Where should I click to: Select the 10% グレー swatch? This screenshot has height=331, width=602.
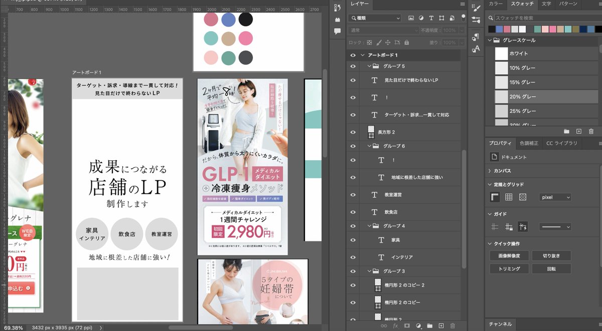click(502, 68)
